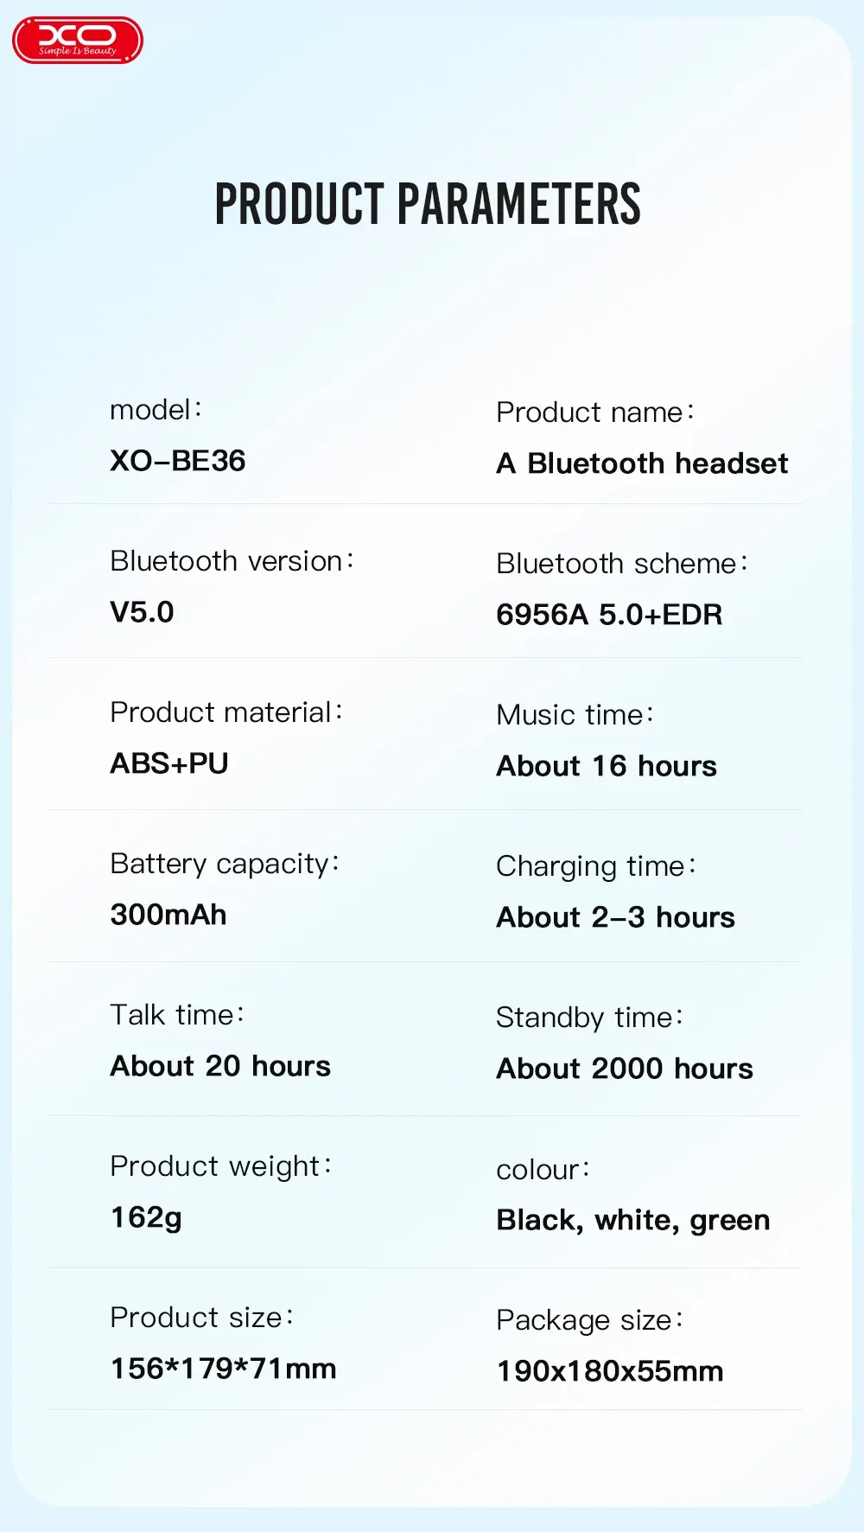Click the 'About 2-3 hours' charging time
The height and width of the screenshot is (1532, 864).
coord(615,917)
